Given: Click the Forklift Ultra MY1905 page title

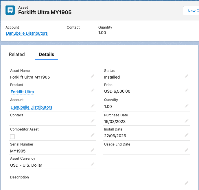Looking at the screenshot, I should (x=45, y=12).
